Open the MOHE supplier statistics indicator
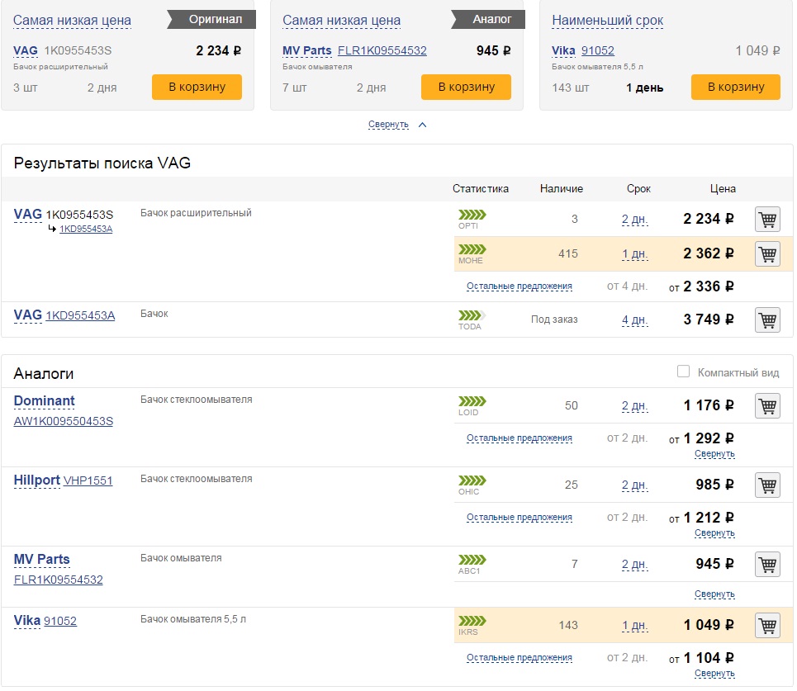The image size is (797, 691). click(472, 249)
